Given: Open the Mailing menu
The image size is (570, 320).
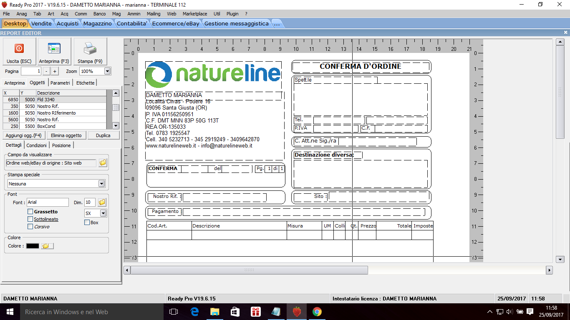Looking at the screenshot, I should 154,14.
